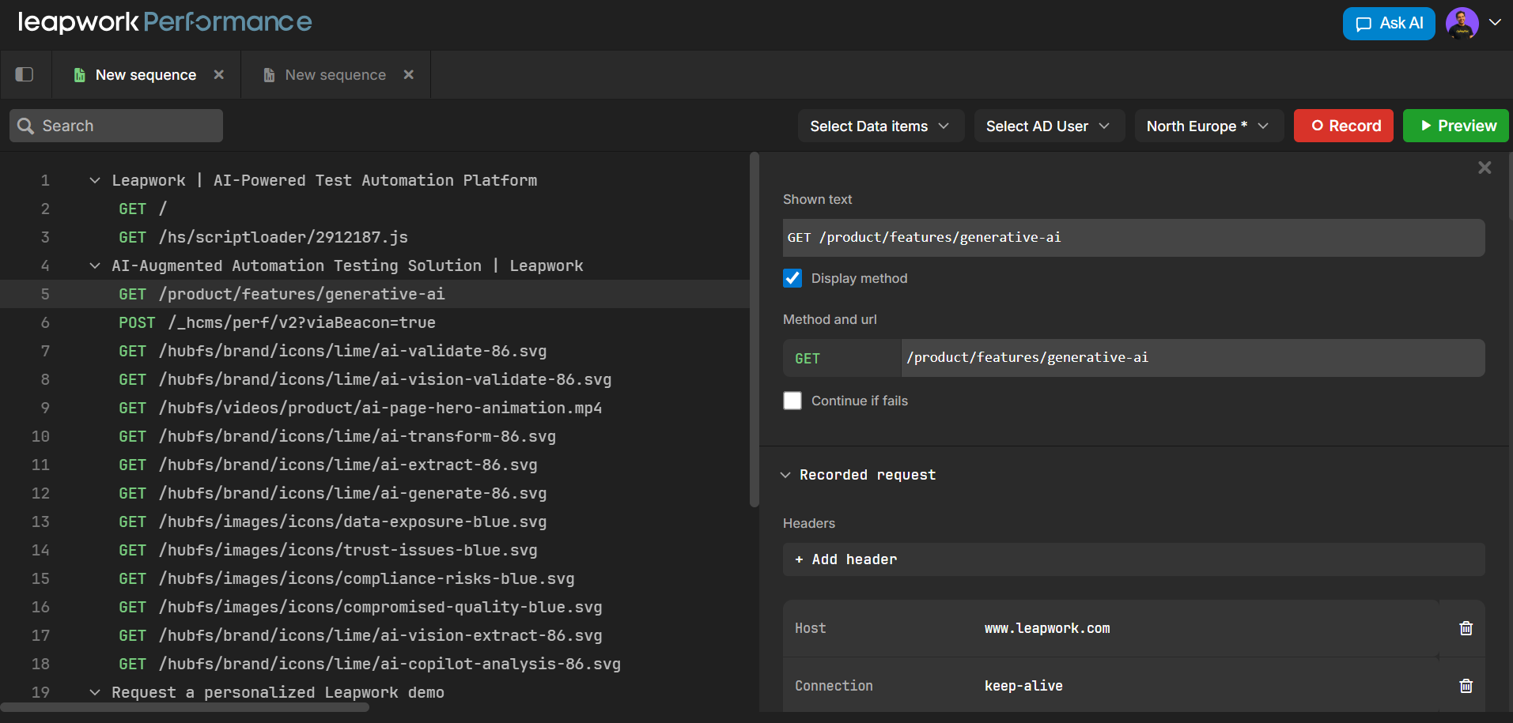1513x723 pixels.
Task: Open the Select Data items dropdown
Action: (x=879, y=126)
